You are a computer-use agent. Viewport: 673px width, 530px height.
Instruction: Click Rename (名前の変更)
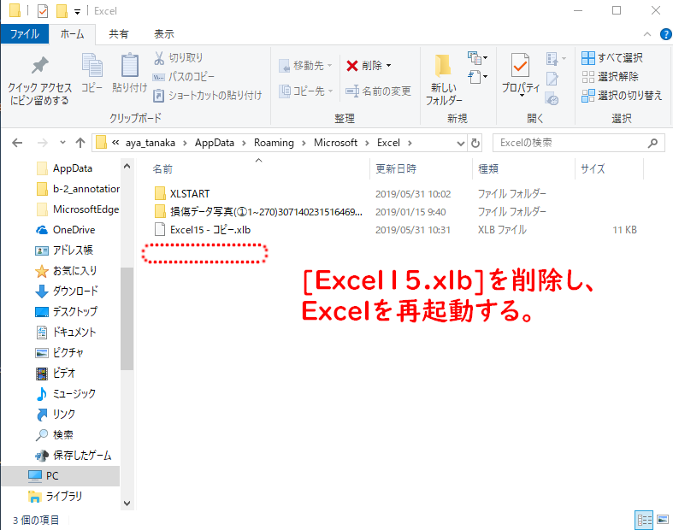378,91
